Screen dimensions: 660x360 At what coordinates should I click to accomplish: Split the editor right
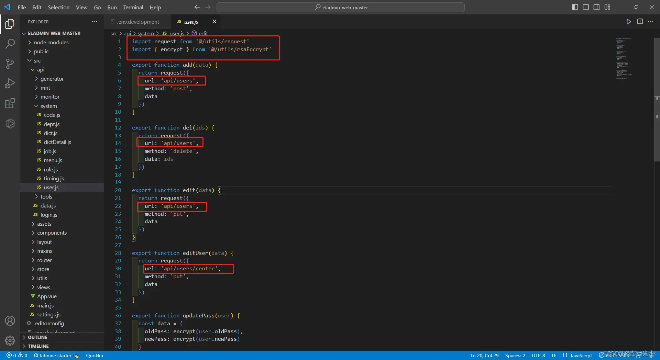click(640, 22)
